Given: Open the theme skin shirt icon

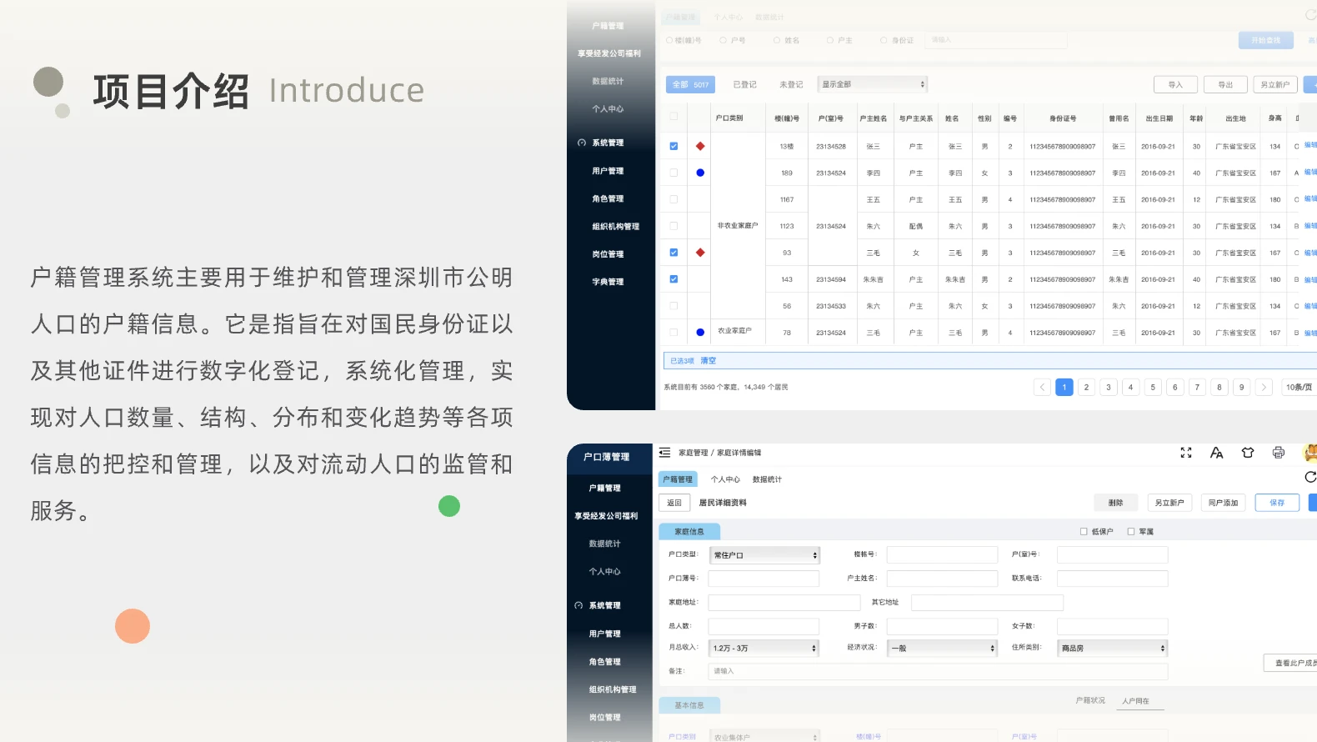Looking at the screenshot, I should point(1248,453).
